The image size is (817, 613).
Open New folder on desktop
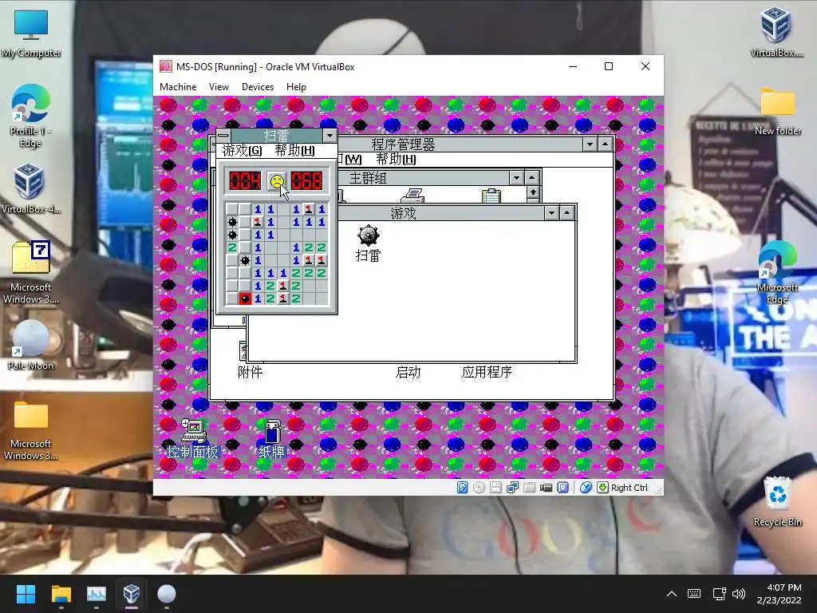click(777, 111)
